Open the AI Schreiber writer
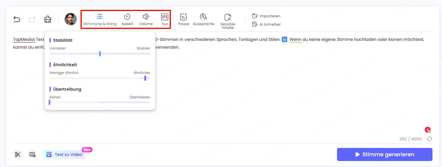 point(266,24)
